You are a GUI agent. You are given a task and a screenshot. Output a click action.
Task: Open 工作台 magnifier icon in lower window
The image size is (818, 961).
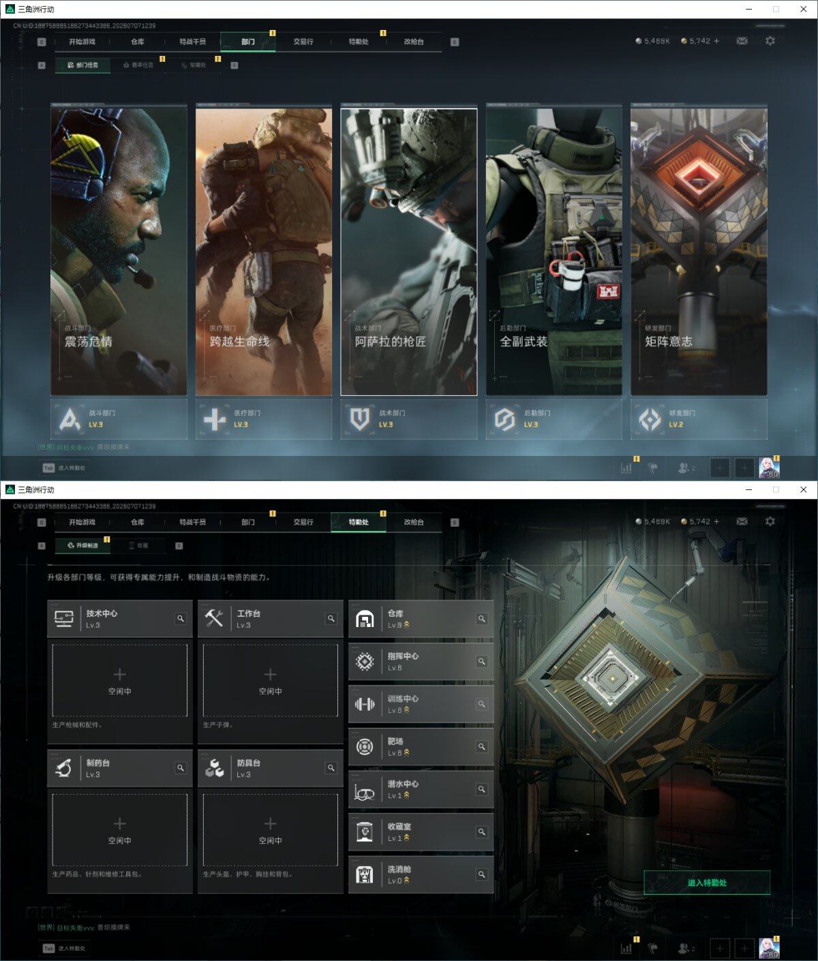click(x=331, y=618)
